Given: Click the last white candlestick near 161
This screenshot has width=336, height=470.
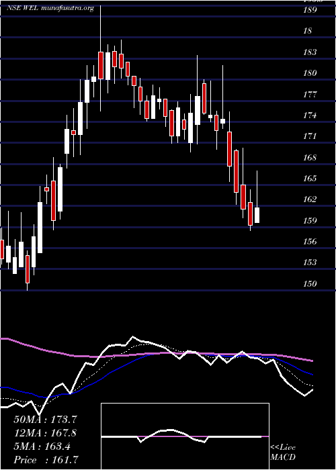Looking at the screenshot, I should [x=257, y=215].
